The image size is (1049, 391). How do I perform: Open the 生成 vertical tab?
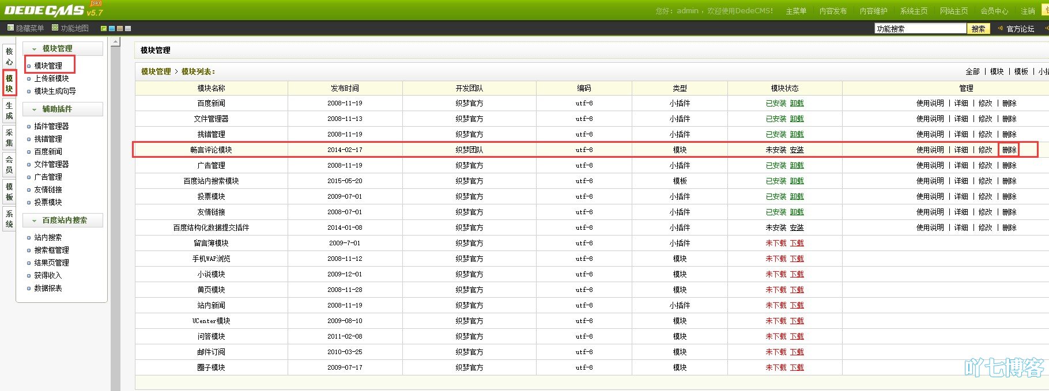[9, 111]
